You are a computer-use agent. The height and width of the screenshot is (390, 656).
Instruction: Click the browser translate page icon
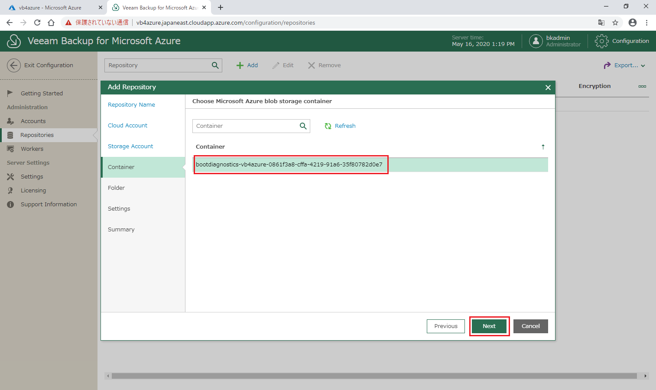pos(601,23)
